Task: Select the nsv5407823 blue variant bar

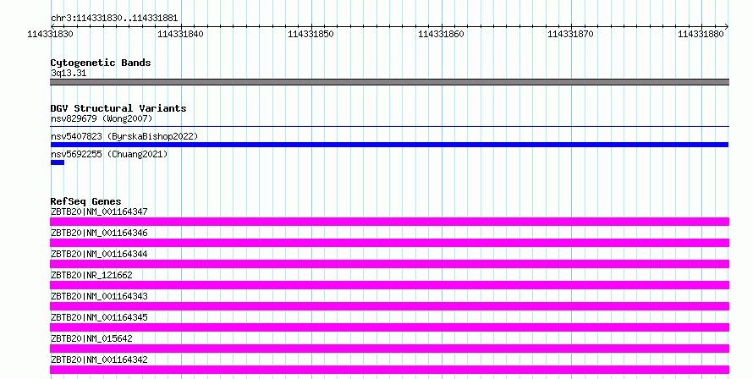Action: 389,145
